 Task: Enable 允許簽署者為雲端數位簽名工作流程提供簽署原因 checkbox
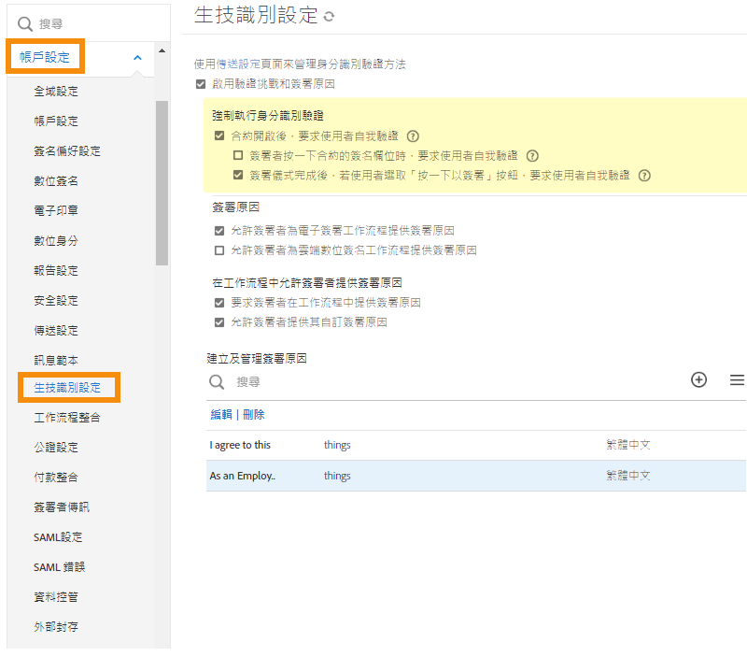[219, 250]
